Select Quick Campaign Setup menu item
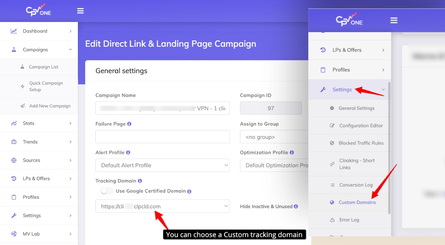 tap(46, 86)
